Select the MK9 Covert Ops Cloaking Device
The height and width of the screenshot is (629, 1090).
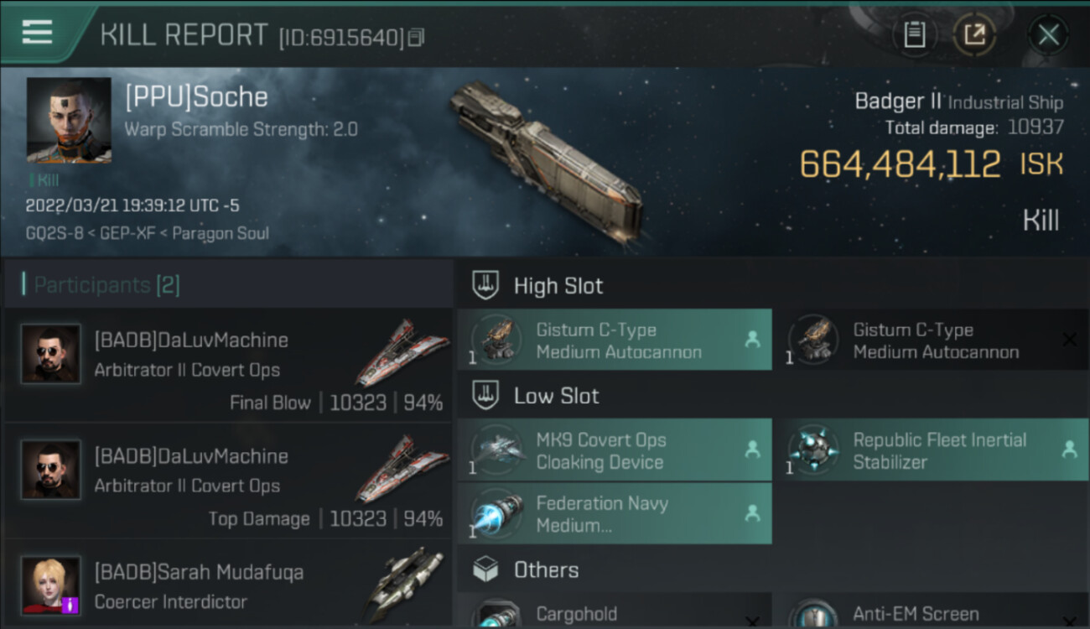(614, 451)
